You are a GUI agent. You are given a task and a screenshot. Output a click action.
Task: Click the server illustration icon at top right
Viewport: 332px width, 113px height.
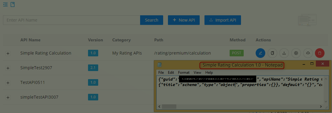pos(307,20)
